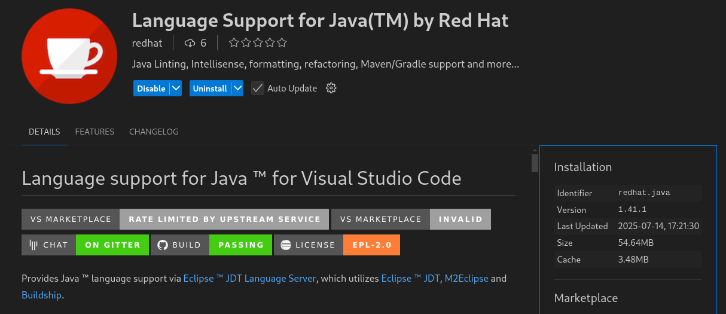Click the VS Marketplace rate limited badge
The image size is (726, 314).
point(175,219)
